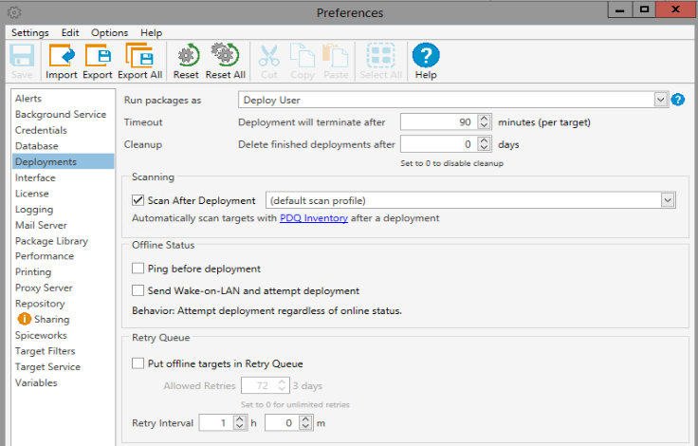Screen dimensions: 698x446
Task: Click the blue help icon beside Run packages as
Action: [x=678, y=100]
